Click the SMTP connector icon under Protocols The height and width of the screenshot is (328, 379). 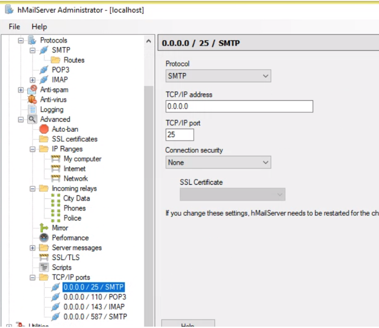click(x=44, y=50)
